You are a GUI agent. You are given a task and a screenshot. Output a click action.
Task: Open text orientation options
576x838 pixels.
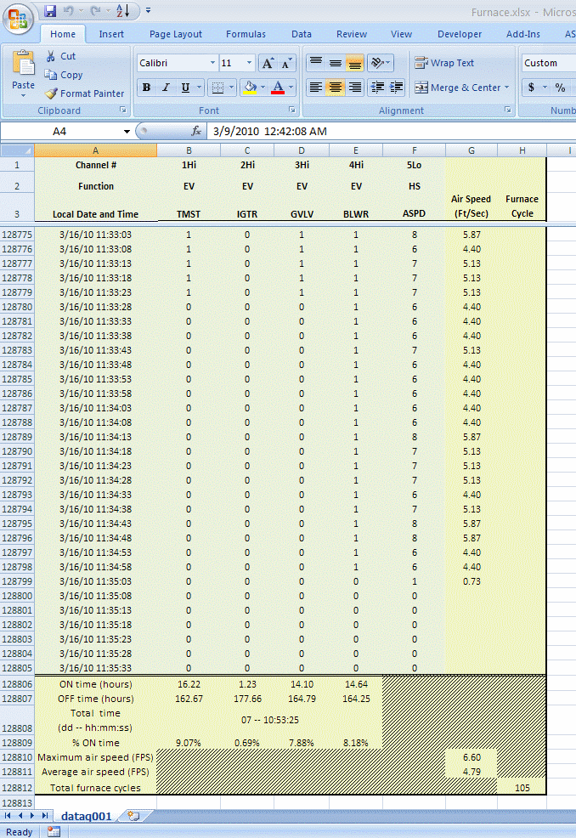tap(381, 63)
